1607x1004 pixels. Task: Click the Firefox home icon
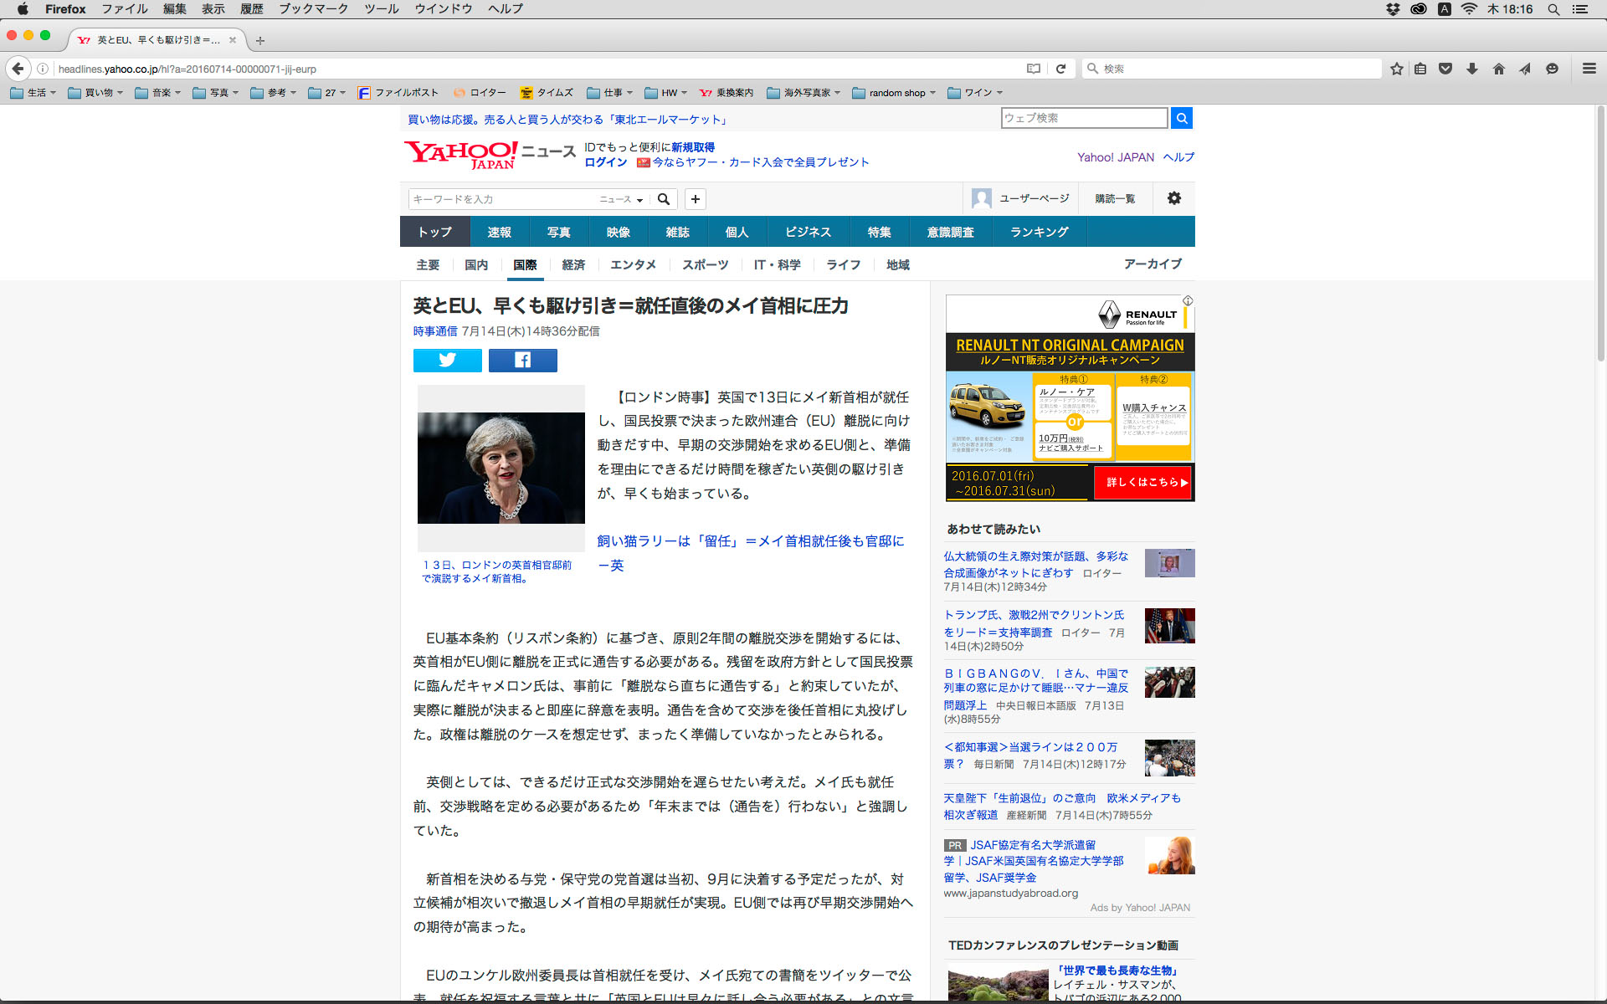tap(1498, 69)
